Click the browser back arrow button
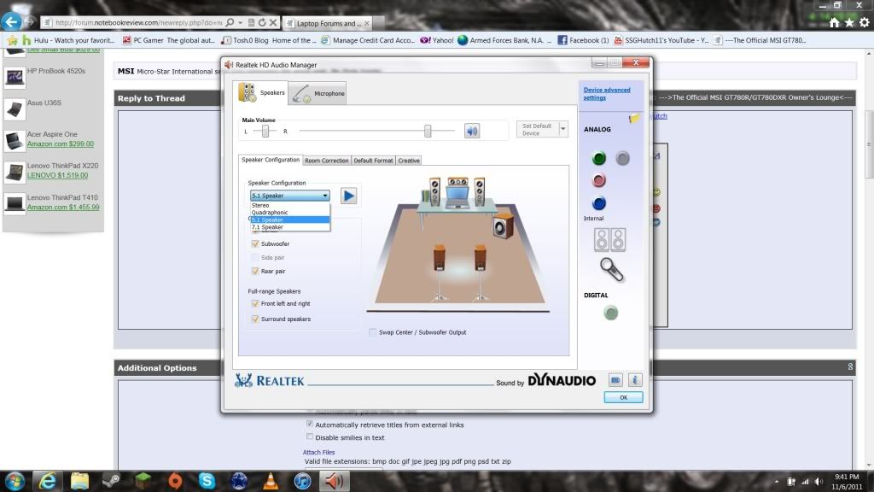The width and height of the screenshot is (874, 492). (x=11, y=22)
